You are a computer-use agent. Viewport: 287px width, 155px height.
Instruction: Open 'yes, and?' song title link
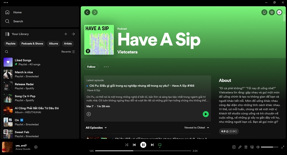[x=21, y=146]
